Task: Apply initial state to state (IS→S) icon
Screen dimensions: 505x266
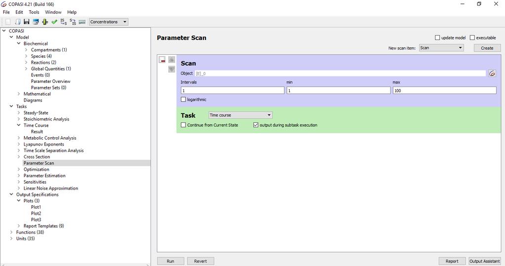Action: pos(64,22)
